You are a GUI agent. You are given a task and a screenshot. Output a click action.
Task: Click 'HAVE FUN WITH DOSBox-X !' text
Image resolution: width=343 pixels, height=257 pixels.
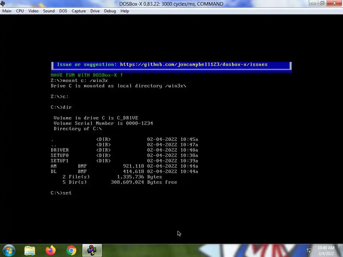[87, 75]
